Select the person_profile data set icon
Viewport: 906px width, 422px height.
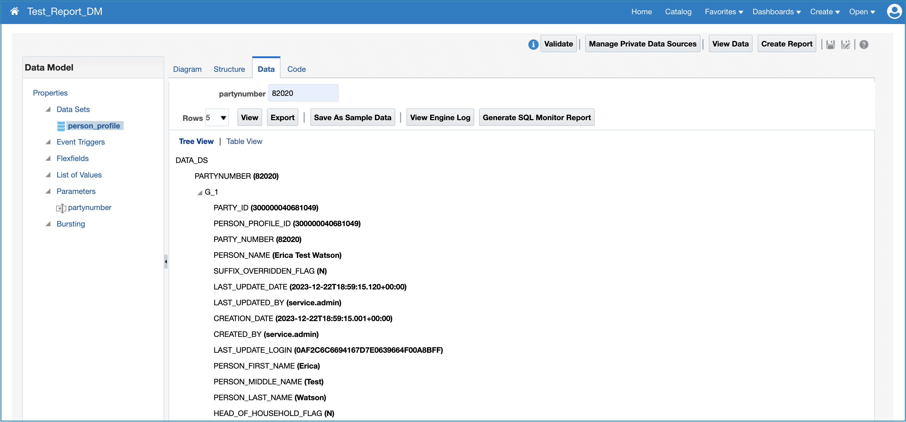tap(61, 126)
